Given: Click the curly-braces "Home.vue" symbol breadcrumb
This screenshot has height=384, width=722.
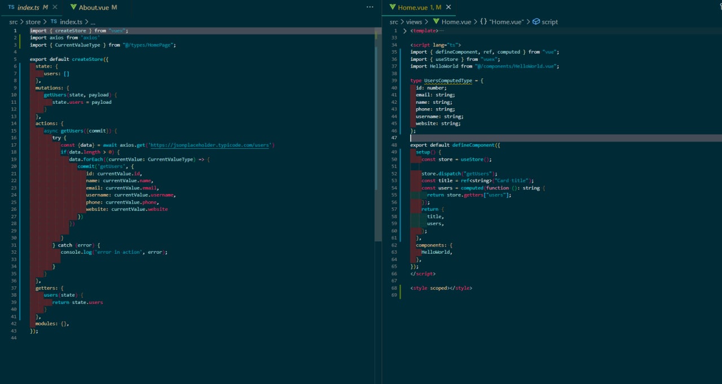Looking at the screenshot, I should [x=502, y=22].
